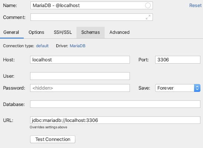Click into the URL field
This screenshot has width=203, height=148.
click(x=115, y=120)
